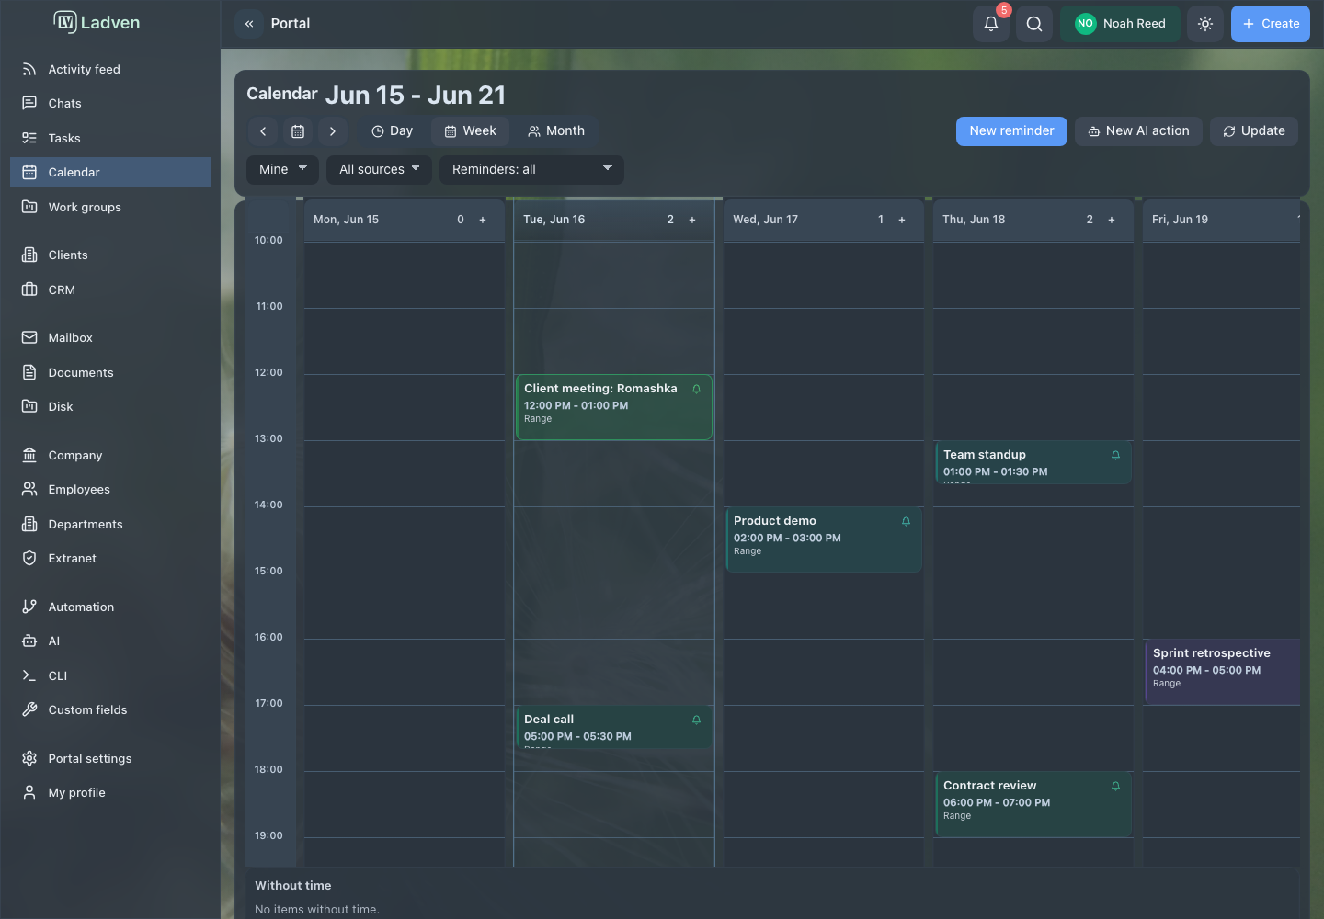1324x919 pixels.
Task: Go to previous week arrow
Action: click(x=263, y=131)
